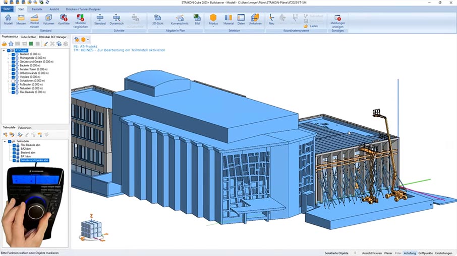Enable the Schablonen layer checkbox

click(13, 81)
